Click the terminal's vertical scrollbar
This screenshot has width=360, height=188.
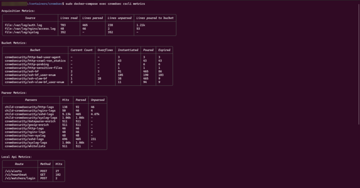coord(359,65)
